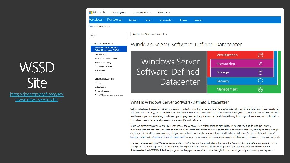
Task: Open Security and Assurance in the sidebar
Action: tap(105, 79)
